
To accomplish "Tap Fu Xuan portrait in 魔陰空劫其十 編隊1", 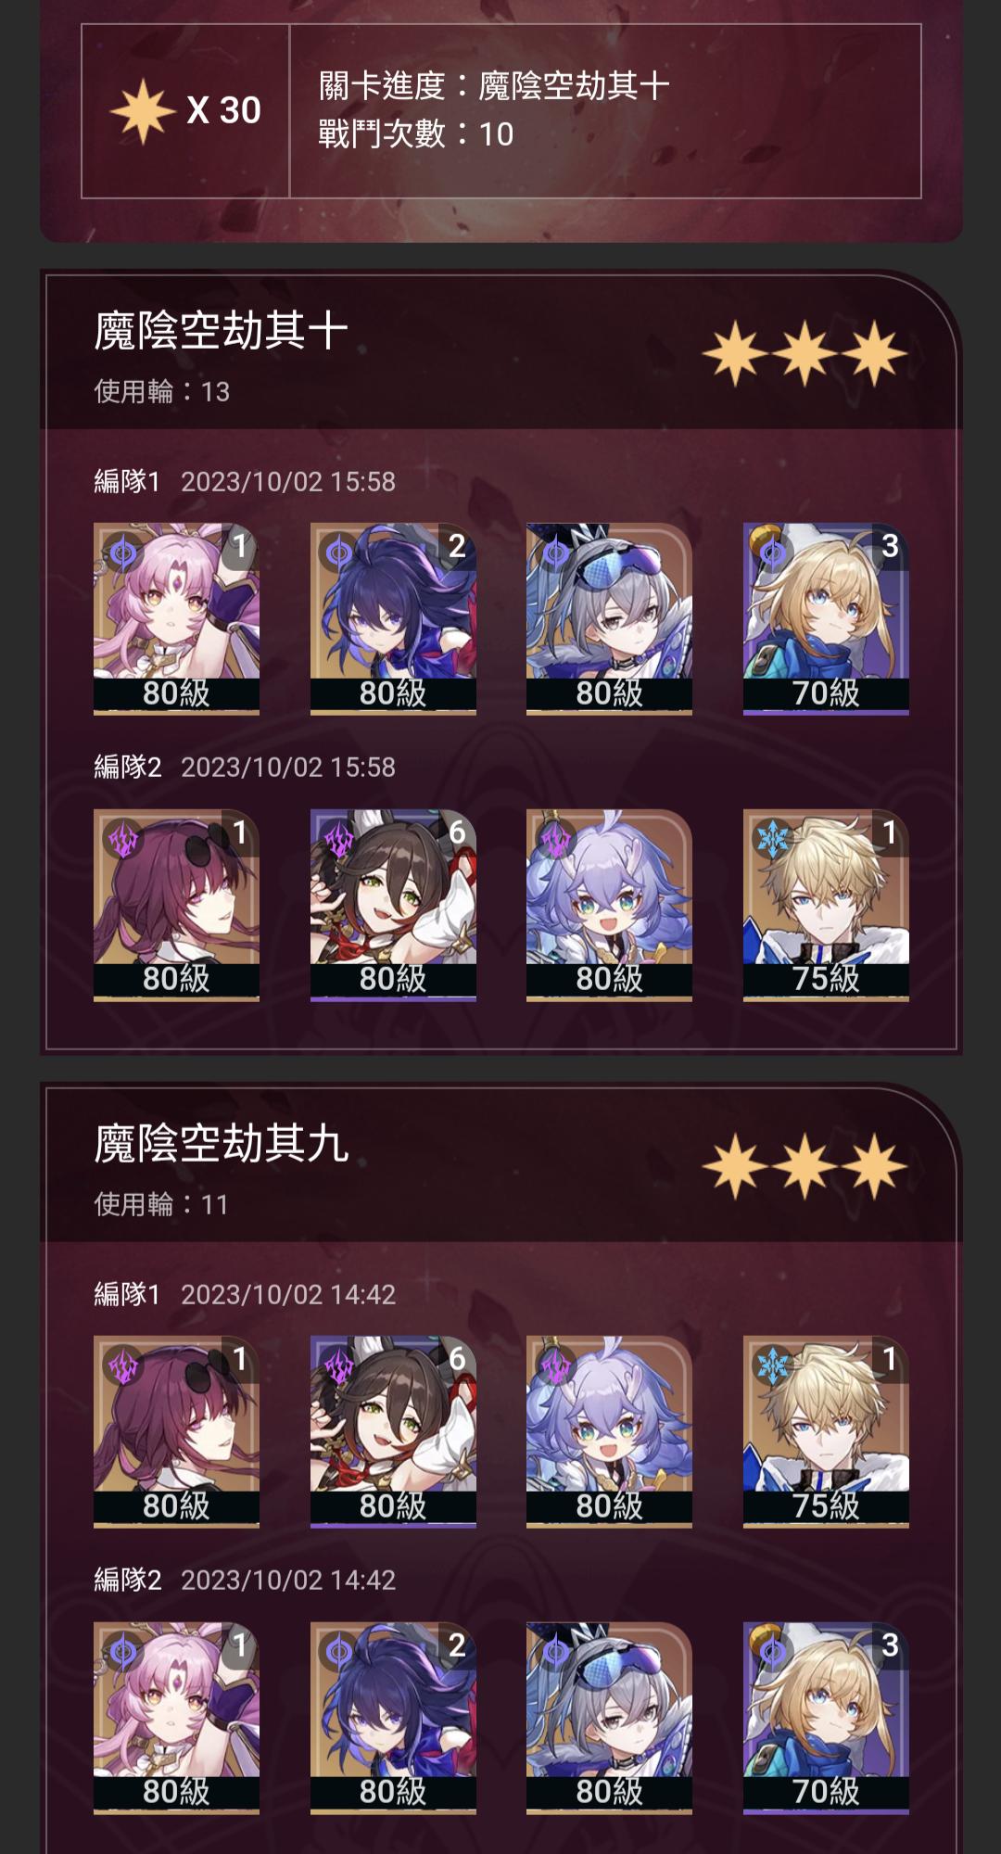I will tap(176, 618).
